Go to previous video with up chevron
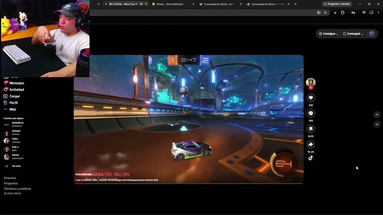Image resolution: width=383 pixels, height=215 pixels. point(377,115)
